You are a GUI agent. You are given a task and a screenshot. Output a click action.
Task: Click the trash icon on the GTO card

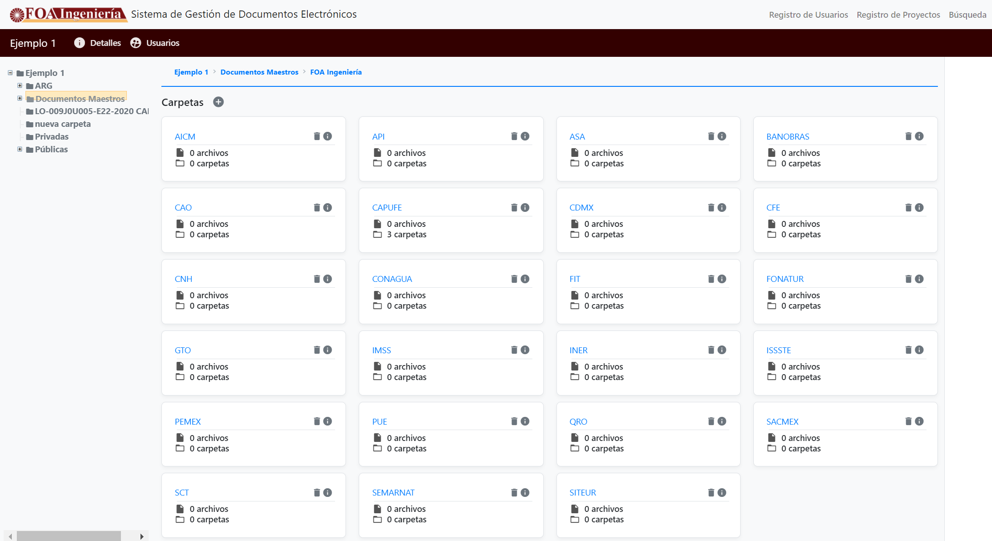[317, 350]
